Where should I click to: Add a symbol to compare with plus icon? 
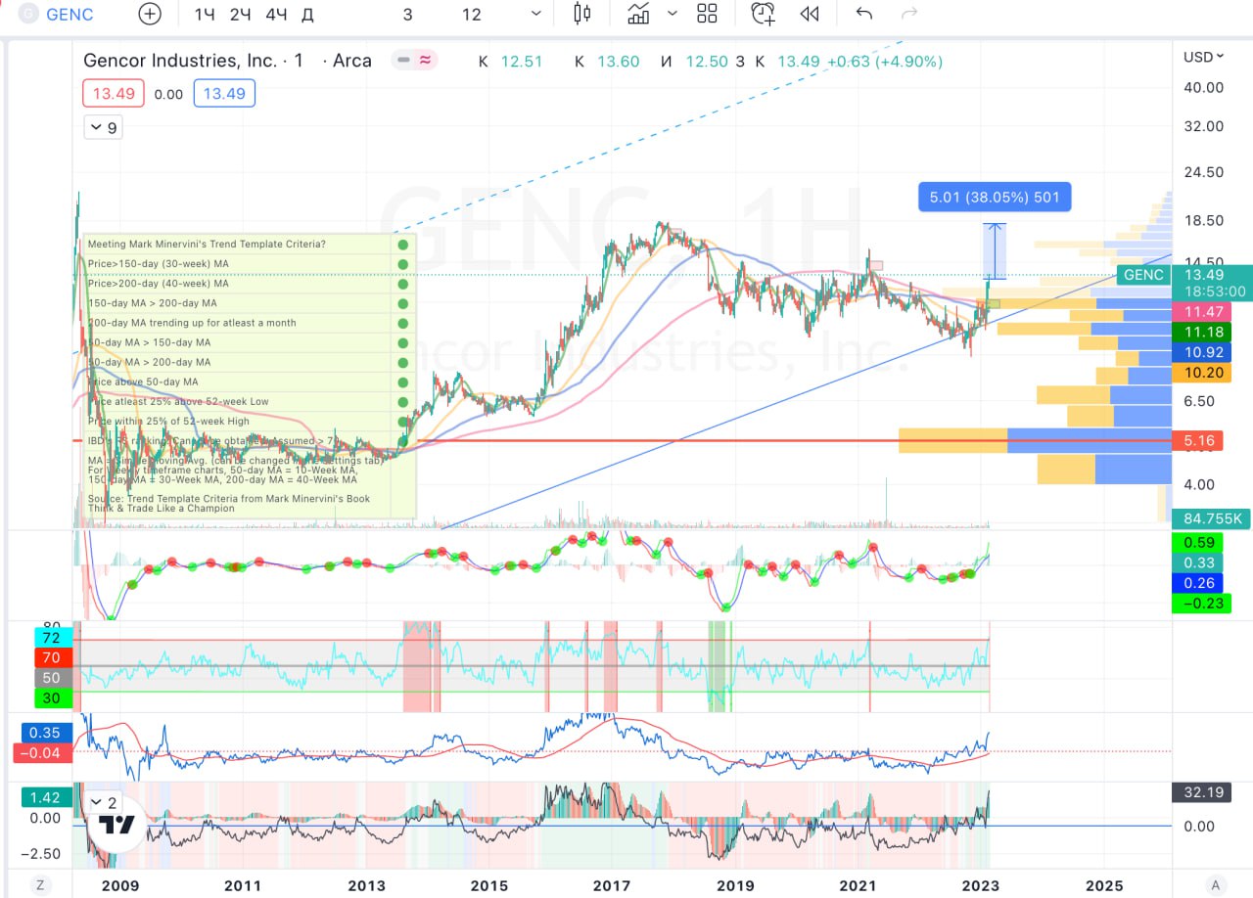coord(150,14)
